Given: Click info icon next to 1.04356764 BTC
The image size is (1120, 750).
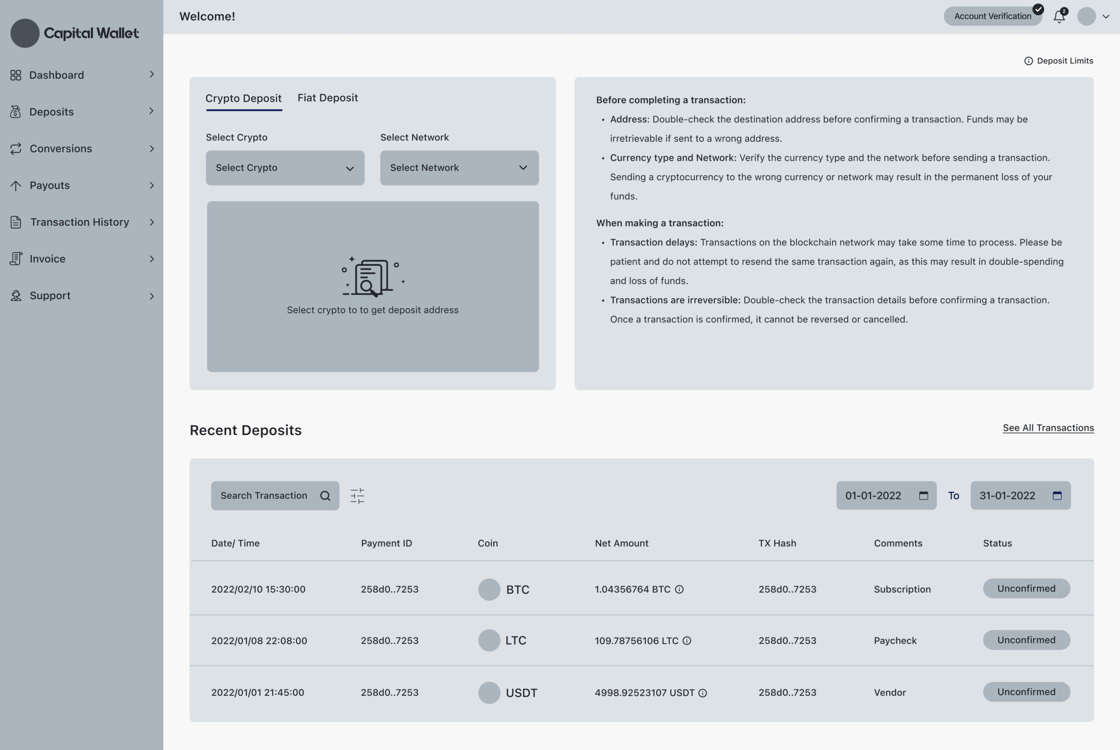Looking at the screenshot, I should tap(679, 590).
